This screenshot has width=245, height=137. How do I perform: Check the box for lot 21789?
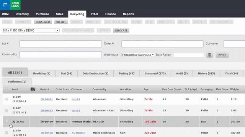point(7,99)
